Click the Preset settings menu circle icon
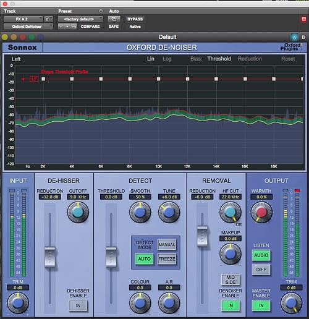Viewport: 309px width, 319px height. [x=101, y=11]
